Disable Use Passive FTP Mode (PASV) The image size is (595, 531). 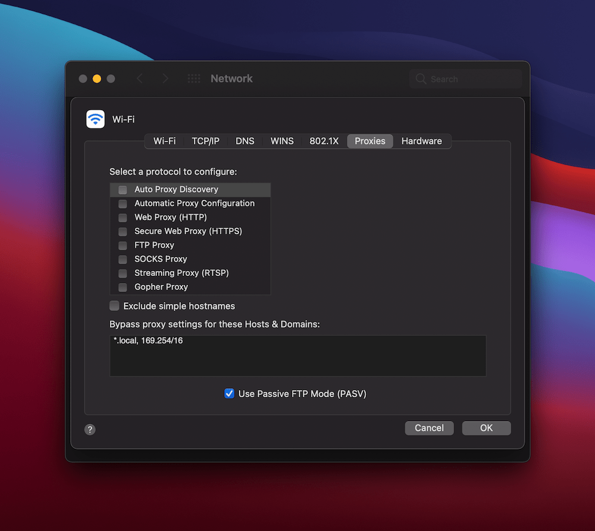[229, 393]
